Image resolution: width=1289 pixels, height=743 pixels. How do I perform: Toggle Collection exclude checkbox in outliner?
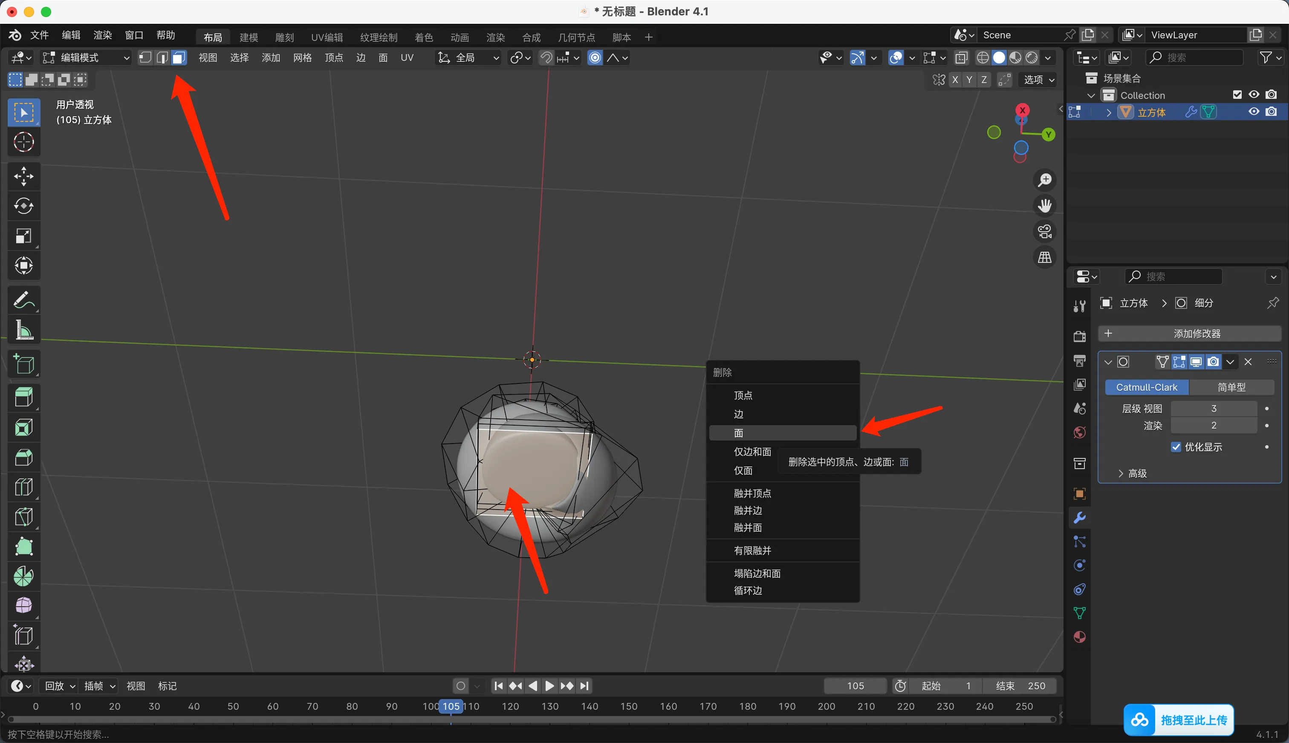(1237, 95)
